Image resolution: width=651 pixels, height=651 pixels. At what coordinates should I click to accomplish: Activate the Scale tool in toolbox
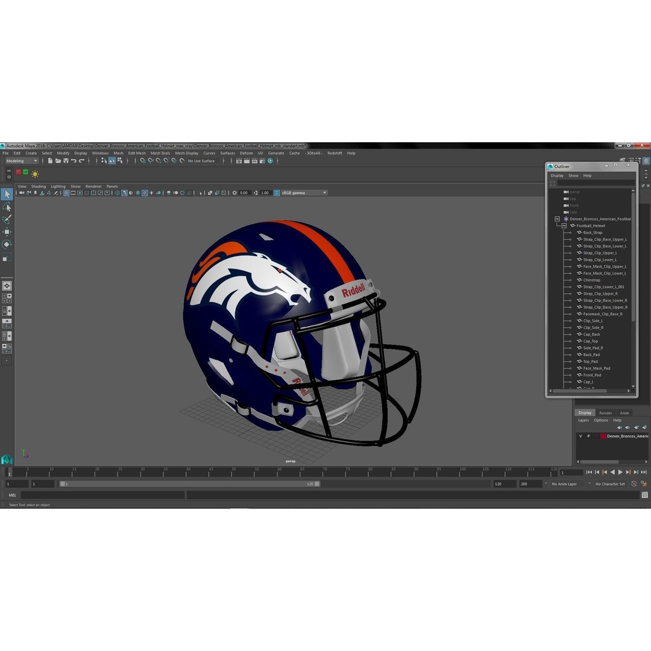coord(7,257)
